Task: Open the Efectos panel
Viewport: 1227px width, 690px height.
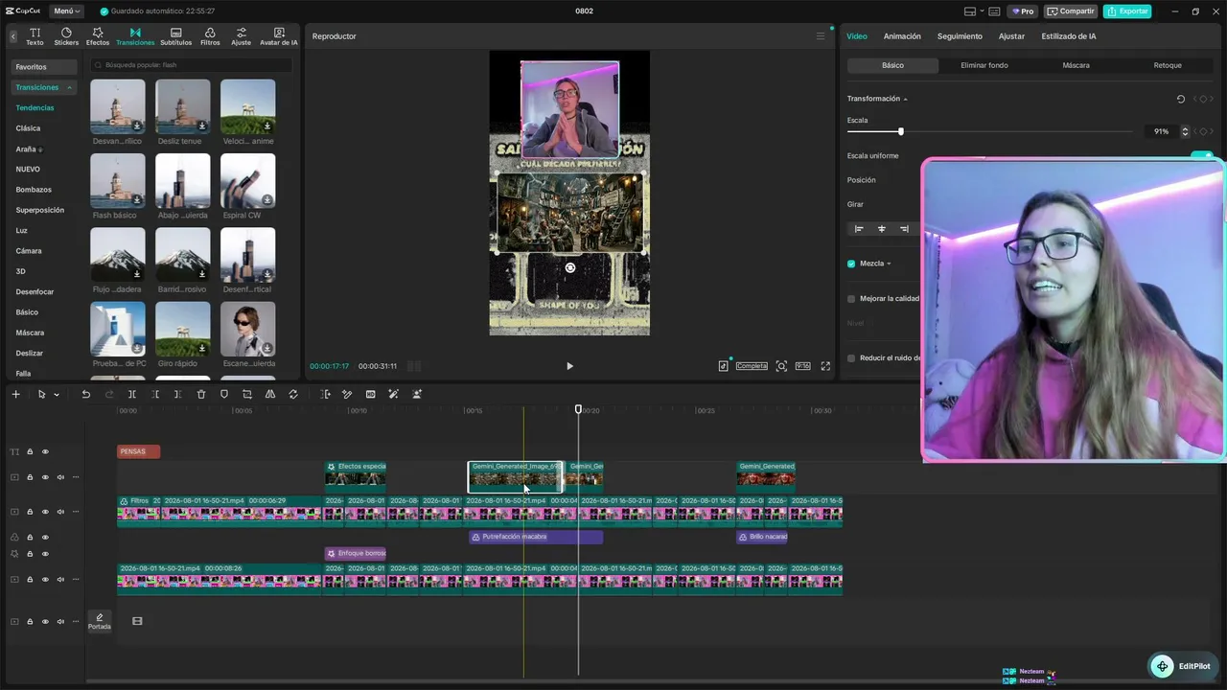Action: (98, 36)
